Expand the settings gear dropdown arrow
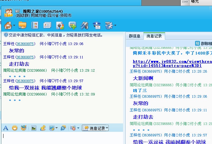This screenshot has height=144, width=212. click(115, 25)
